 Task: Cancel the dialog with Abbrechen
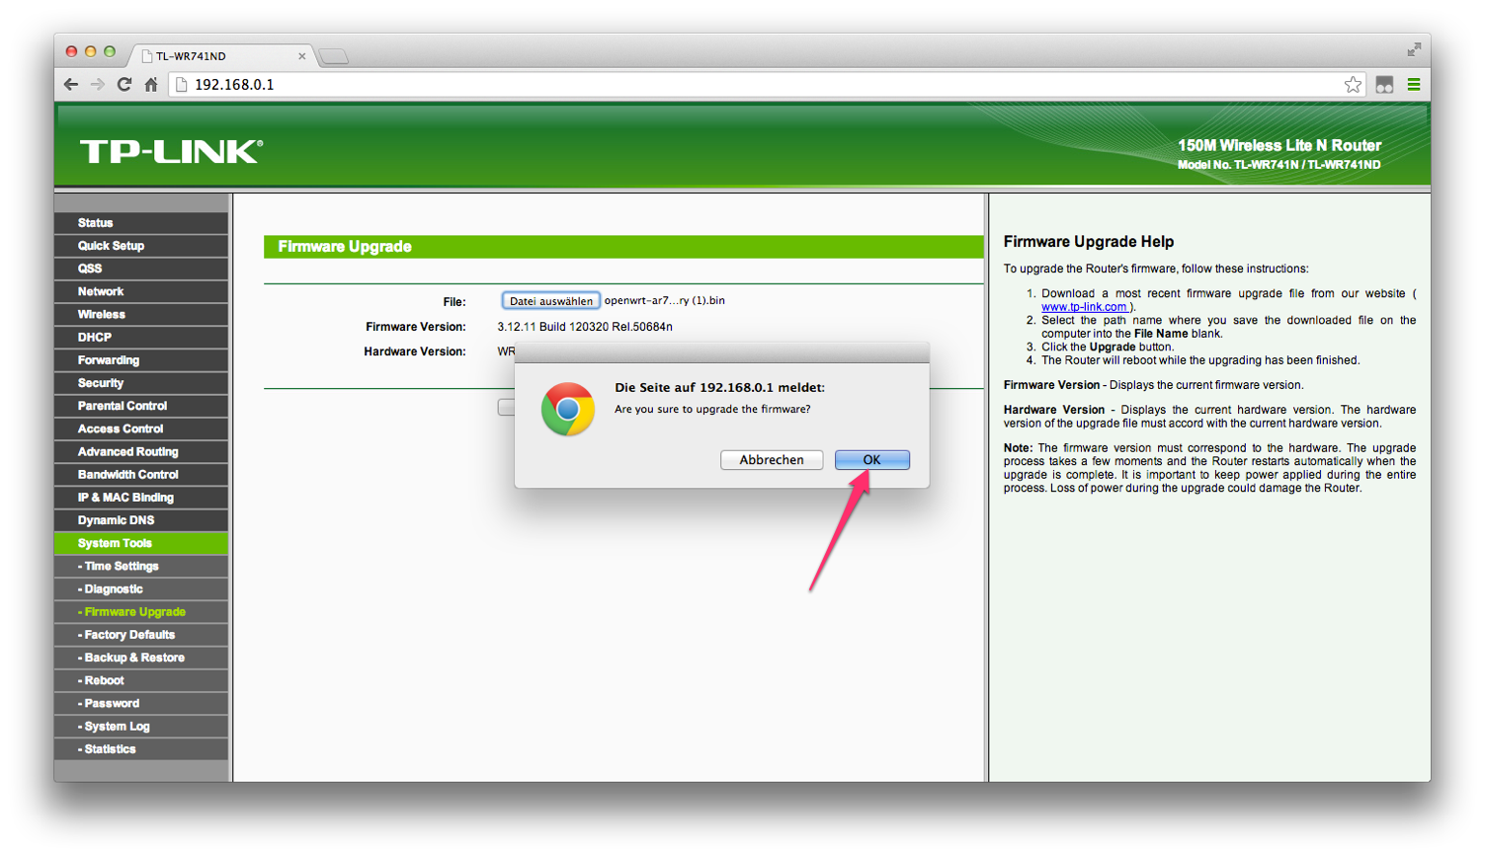pyautogui.click(x=772, y=460)
